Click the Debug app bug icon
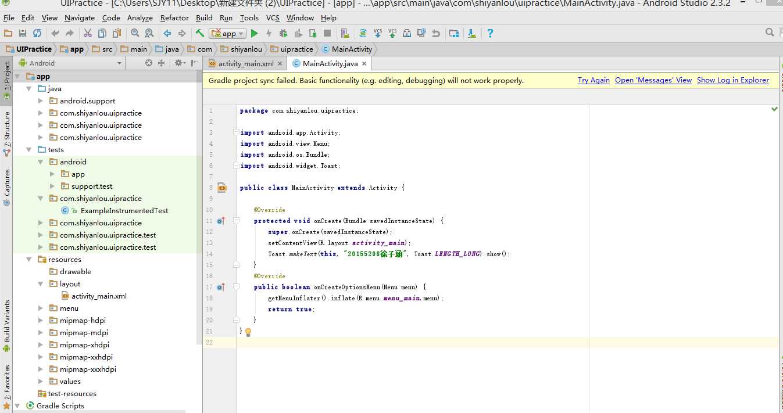The width and height of the screenshot is (783, 413). click(284, 34)
